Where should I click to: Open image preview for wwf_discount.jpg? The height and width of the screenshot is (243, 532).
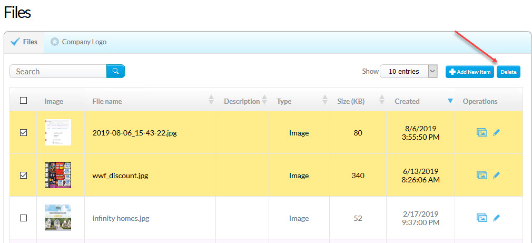click(482, 176)
